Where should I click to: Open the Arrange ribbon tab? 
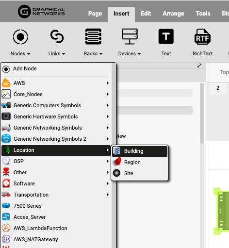tap(173, 14)
